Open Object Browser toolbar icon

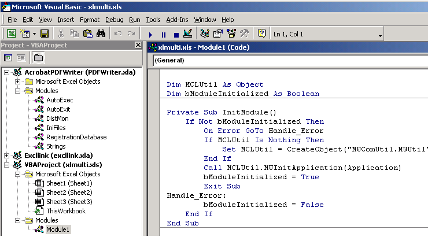click(231, 34)
